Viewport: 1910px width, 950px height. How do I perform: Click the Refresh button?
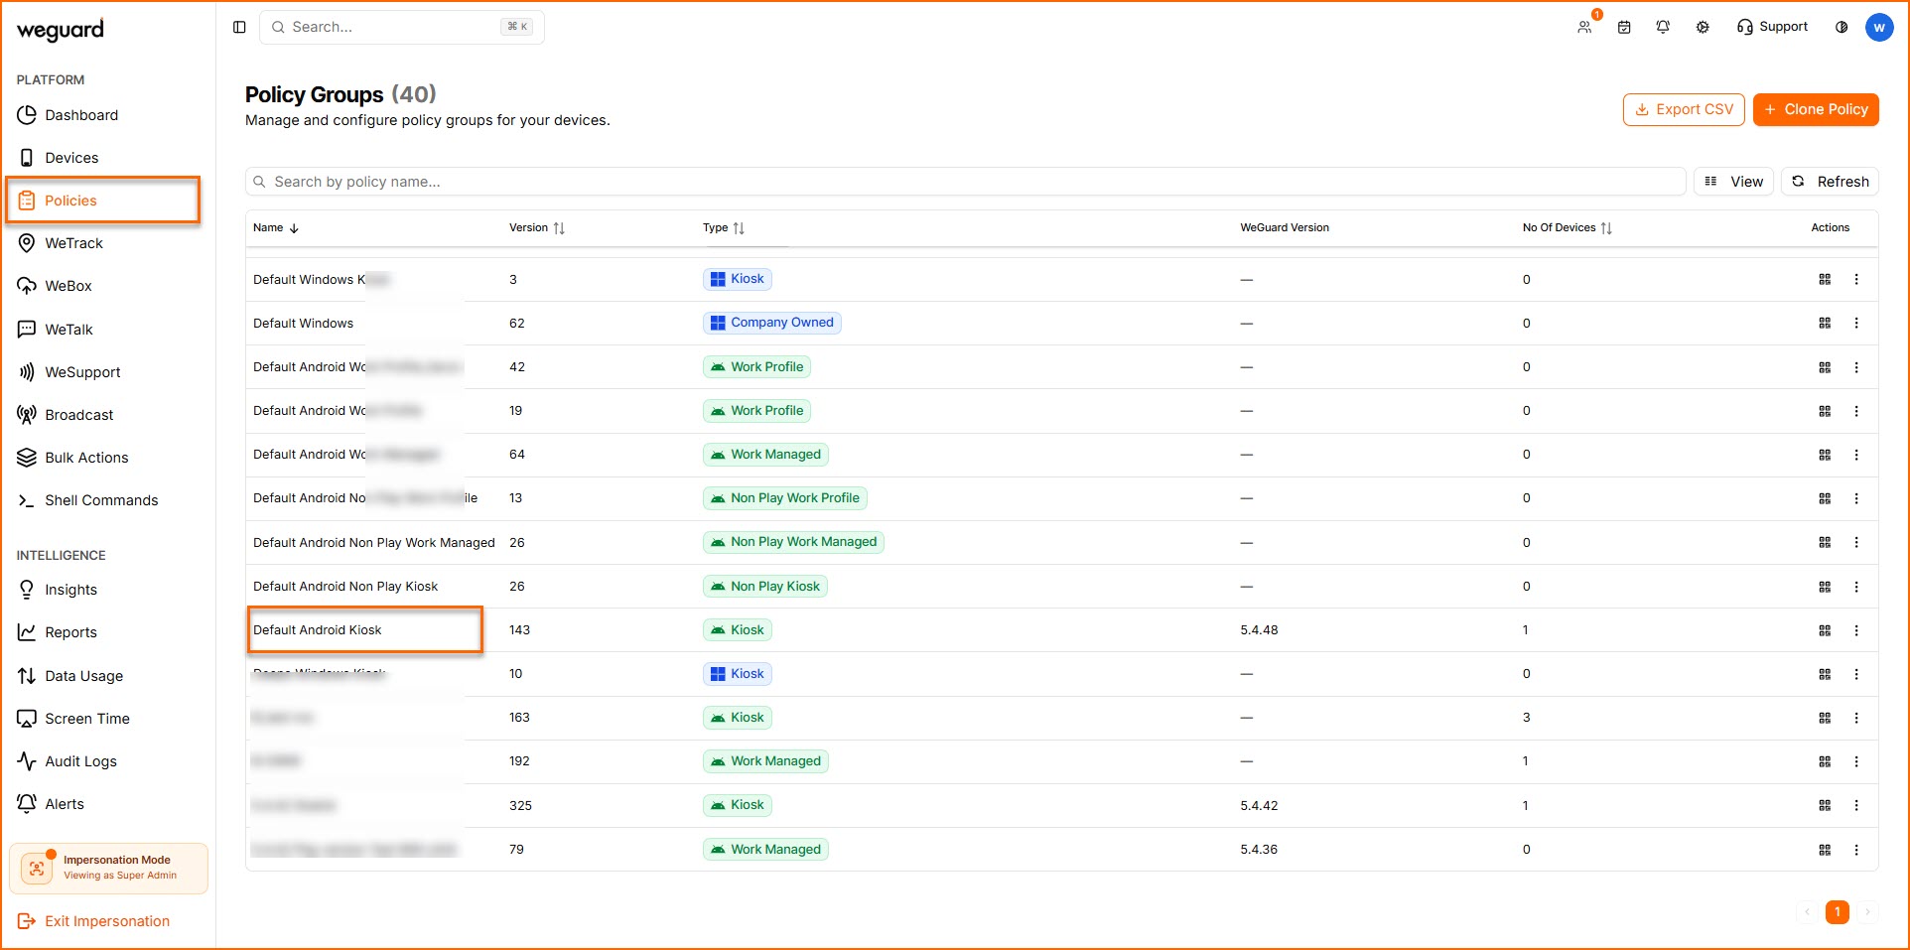1831,182
